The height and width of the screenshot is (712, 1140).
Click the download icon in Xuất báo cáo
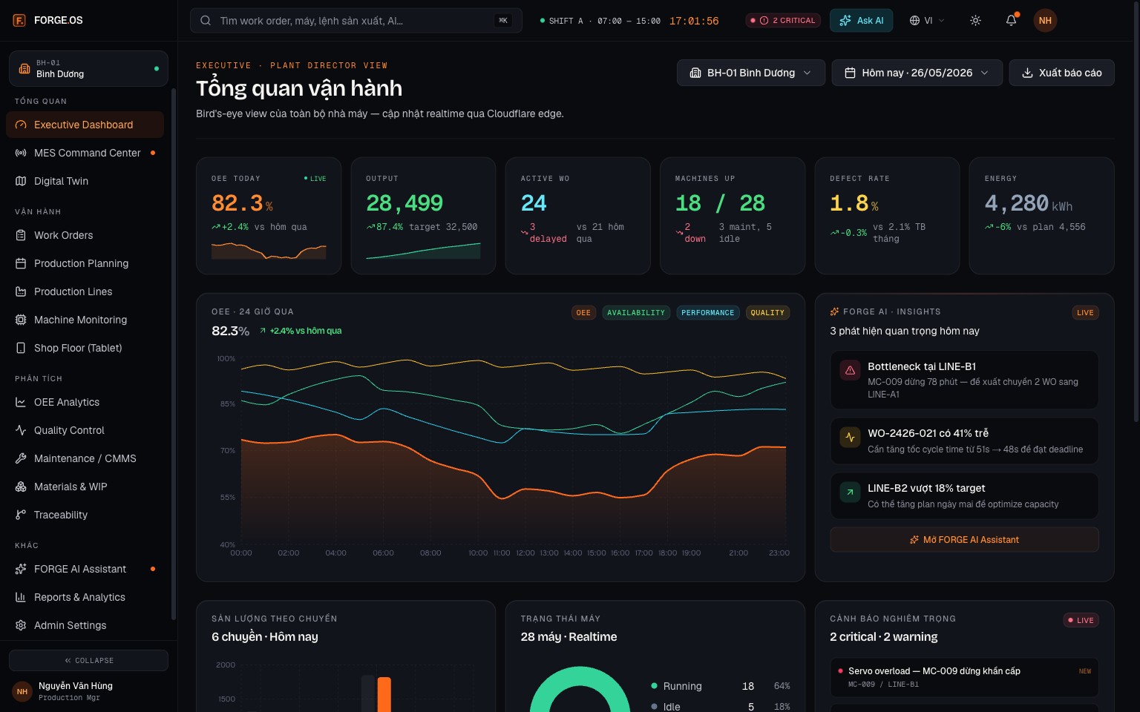point(1027,73)
